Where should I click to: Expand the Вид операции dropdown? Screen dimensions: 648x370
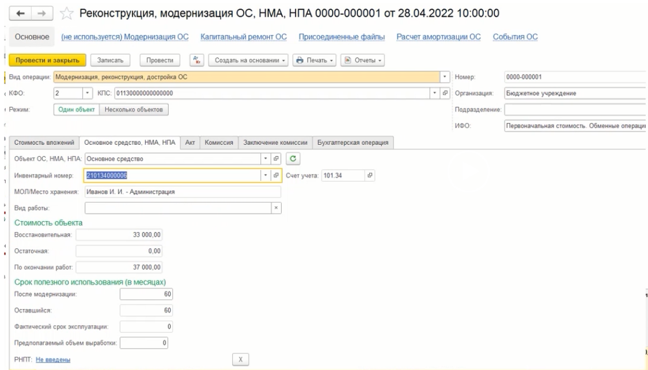[x=446, y=76]
